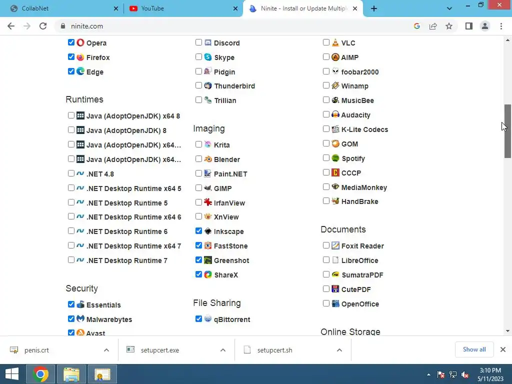This screenshot has height=384, width=512.
Task: Click the Opera browser icon
Action: click(80, 42)
